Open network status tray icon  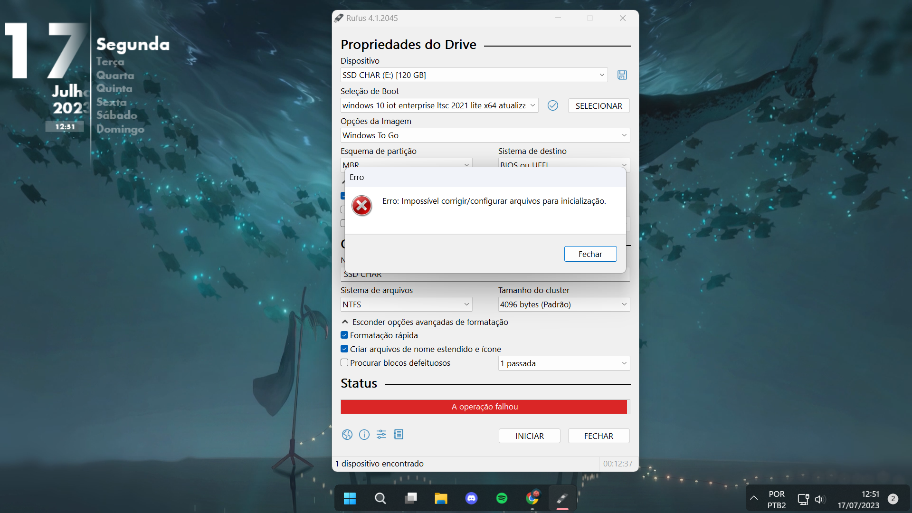coord(803,499)
